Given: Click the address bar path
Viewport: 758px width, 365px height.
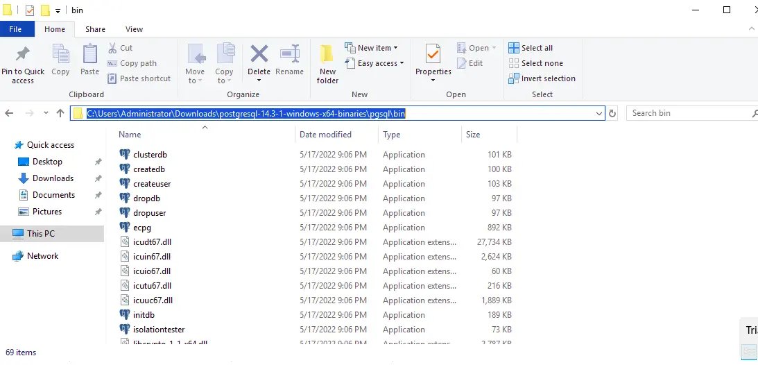Looking at the screenshot, I should (x=246, y=114).
